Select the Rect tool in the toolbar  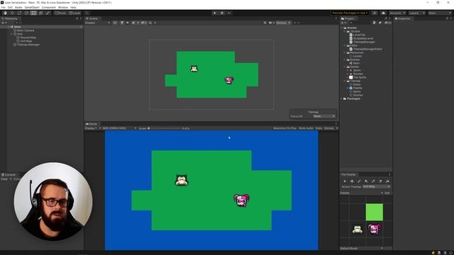coord(33,13)
